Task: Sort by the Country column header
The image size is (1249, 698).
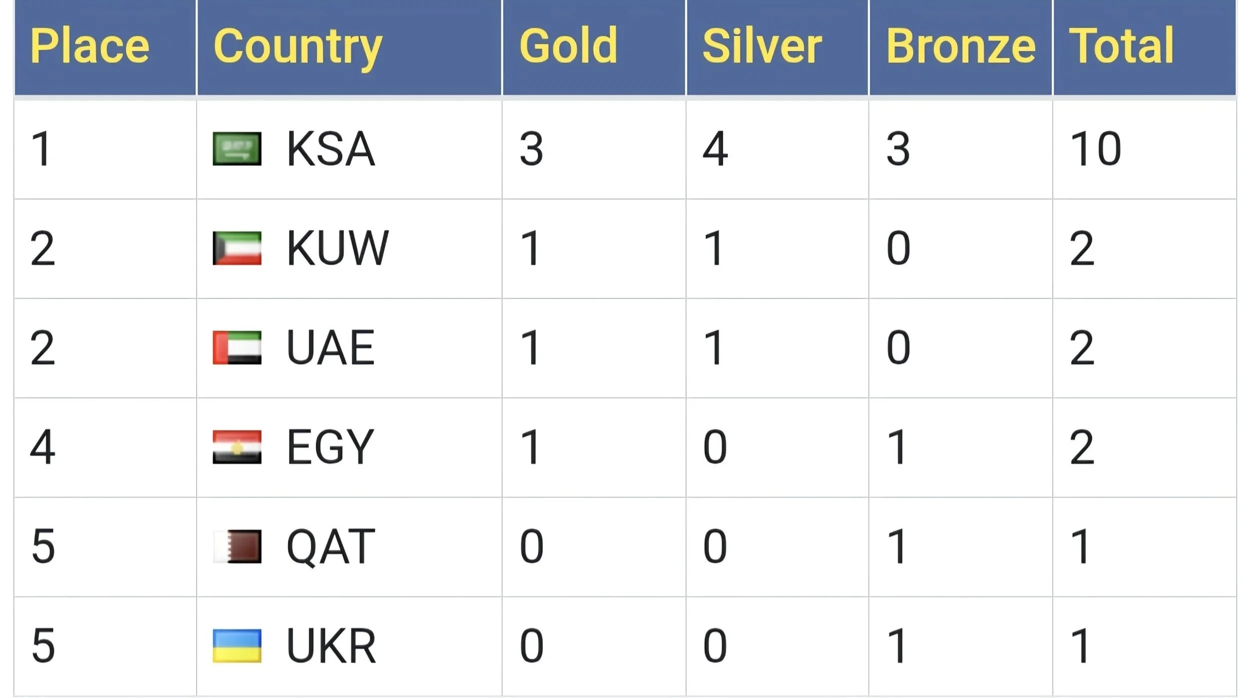Action: point(298,48)
